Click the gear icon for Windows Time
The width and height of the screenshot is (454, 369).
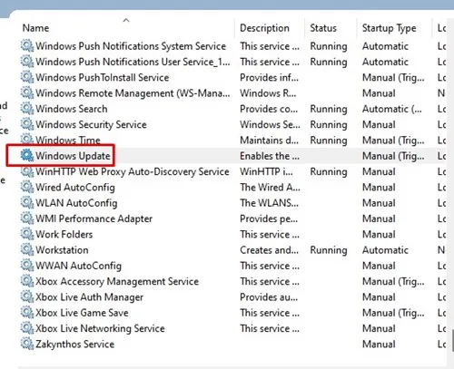click(27, 140)
